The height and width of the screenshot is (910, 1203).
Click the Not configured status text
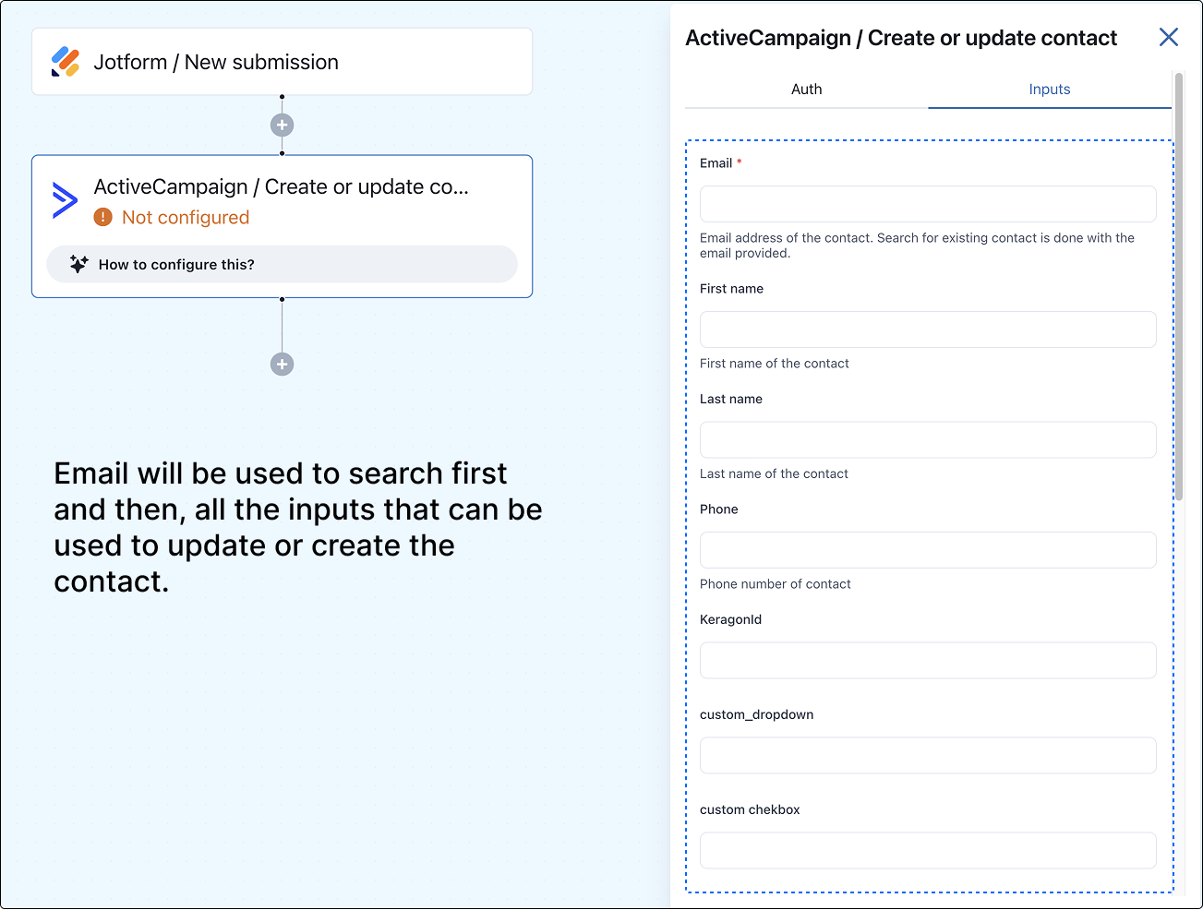click(x=186, y=218)
